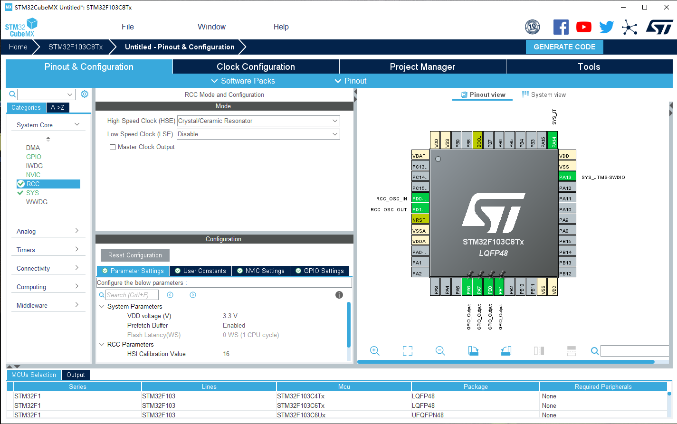The height and width of the screenshot is (424, 677).
Task: Open the User Constants tab
Action: 200,271
